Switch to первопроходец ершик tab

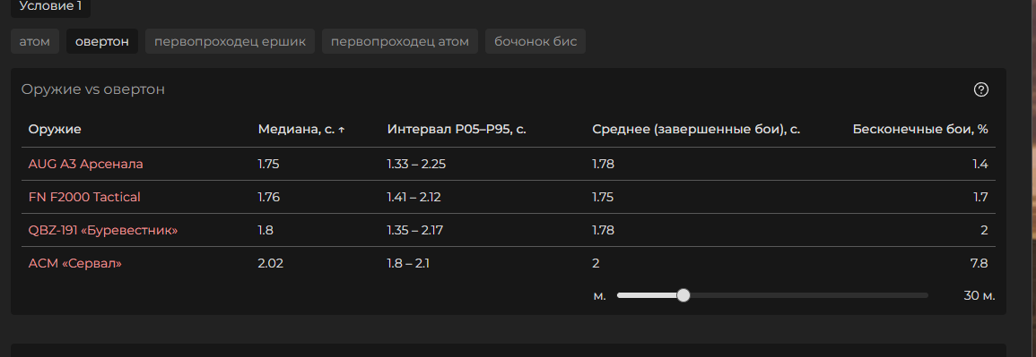(230, 41)
